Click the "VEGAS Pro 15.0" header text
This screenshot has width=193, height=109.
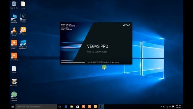point(66,24)
